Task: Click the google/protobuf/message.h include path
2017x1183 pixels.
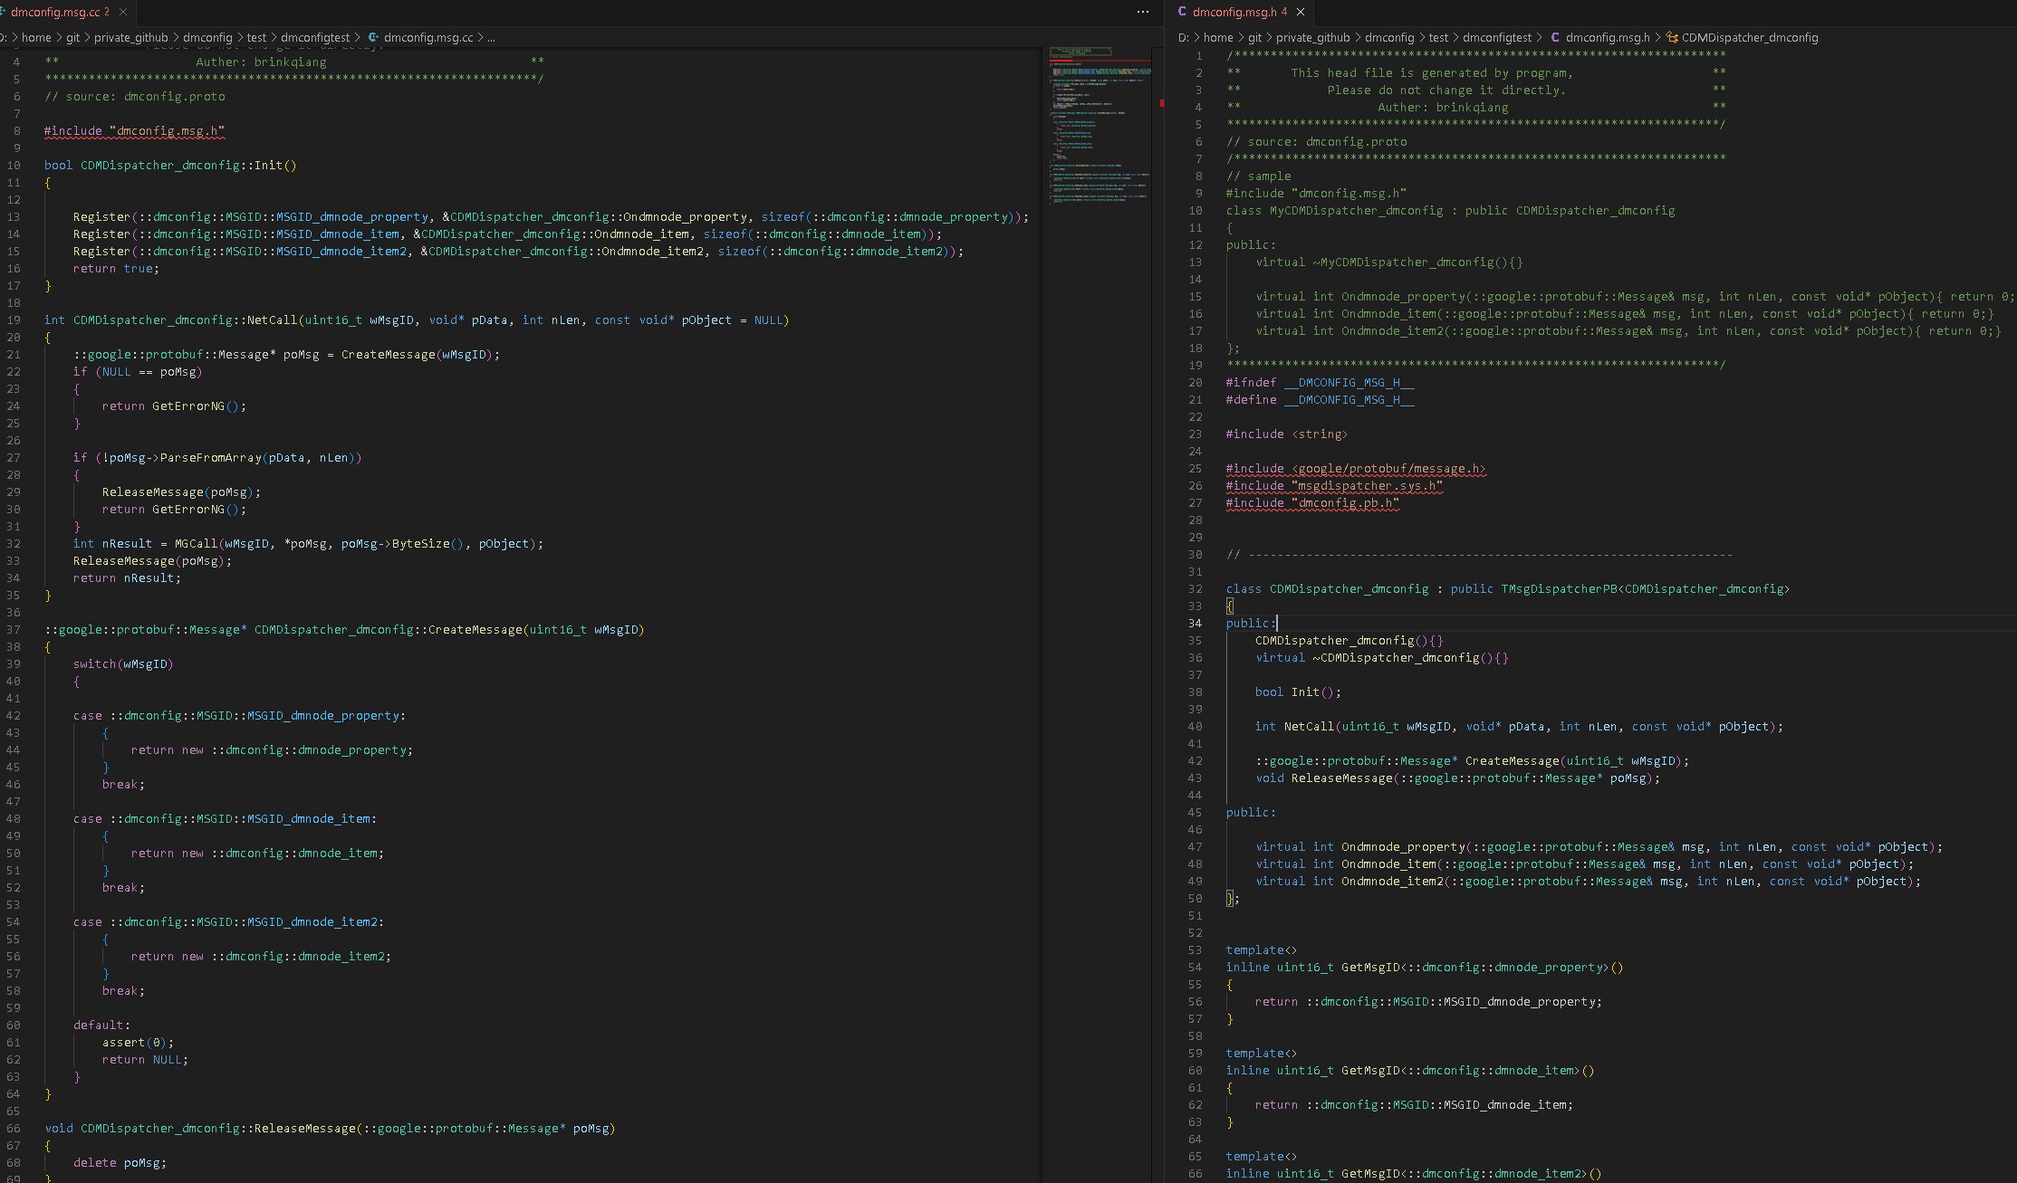Action: (1388, 469)
